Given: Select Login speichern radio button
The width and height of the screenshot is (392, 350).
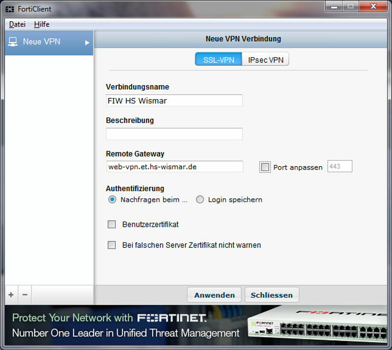Looking at the screenshot, I should click(200, 199).
